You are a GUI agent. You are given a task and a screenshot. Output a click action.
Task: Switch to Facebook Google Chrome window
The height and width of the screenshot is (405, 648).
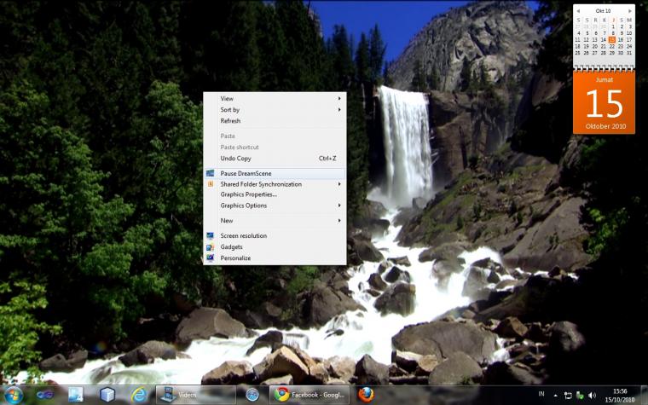point(310,395)
